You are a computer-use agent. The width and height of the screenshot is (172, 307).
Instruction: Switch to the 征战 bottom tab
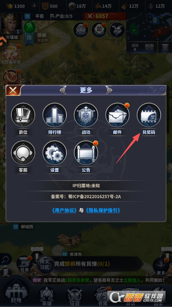pyautogui.click(x=75, y=296)
